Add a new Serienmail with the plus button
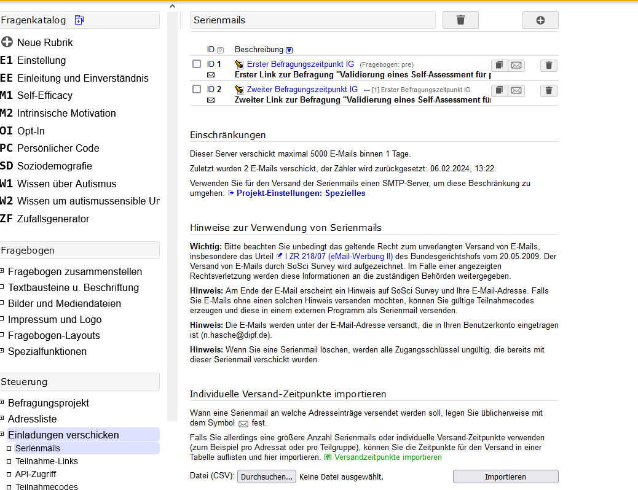Viewport: 638px width, 490px height. [x=540, y=20]
